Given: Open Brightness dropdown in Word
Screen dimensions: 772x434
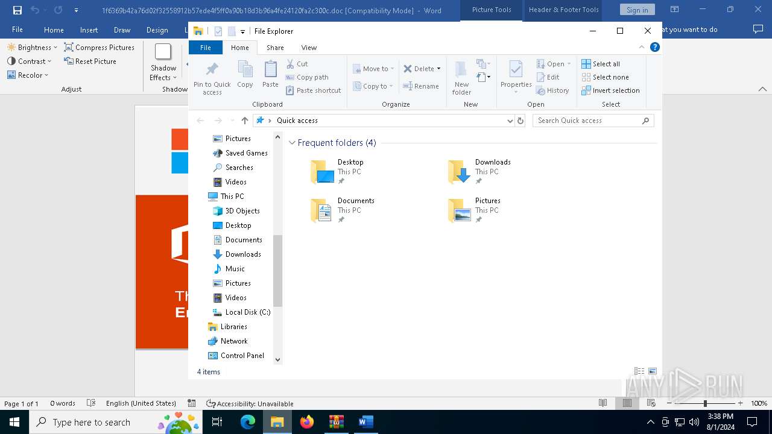Looking at the screenshot, I should pyautogui.click(x=32, y=48).
